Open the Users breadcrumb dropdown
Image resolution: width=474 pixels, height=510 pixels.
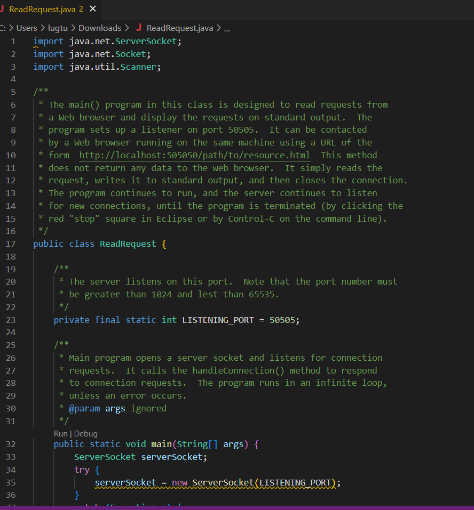pos(27,28)
